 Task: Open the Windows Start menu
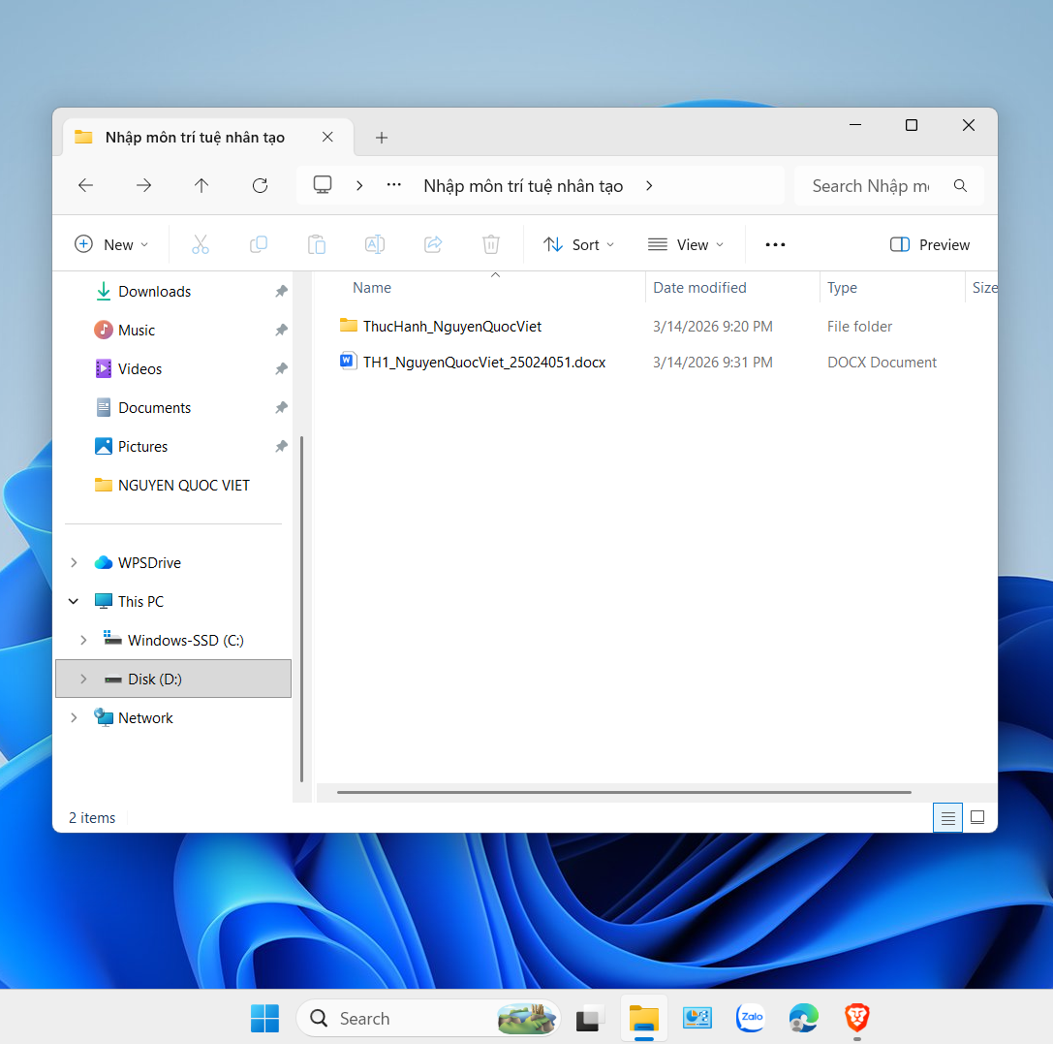pos(264,1019)
